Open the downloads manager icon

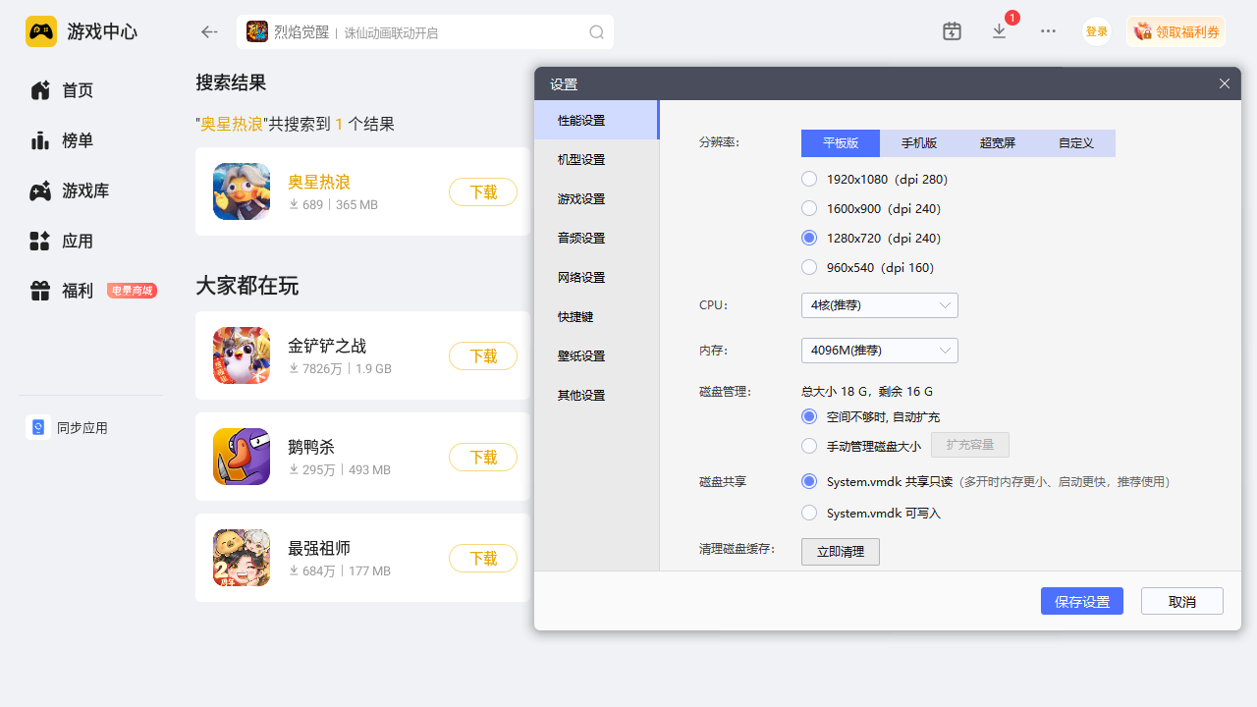[x=1000, y=31]
